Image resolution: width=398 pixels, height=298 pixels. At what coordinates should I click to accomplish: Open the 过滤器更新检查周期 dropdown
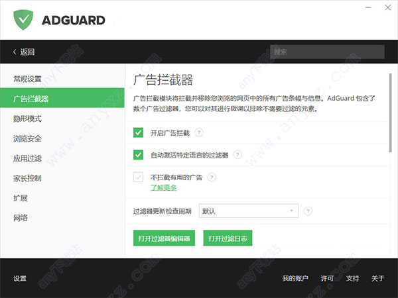(249, 211)
